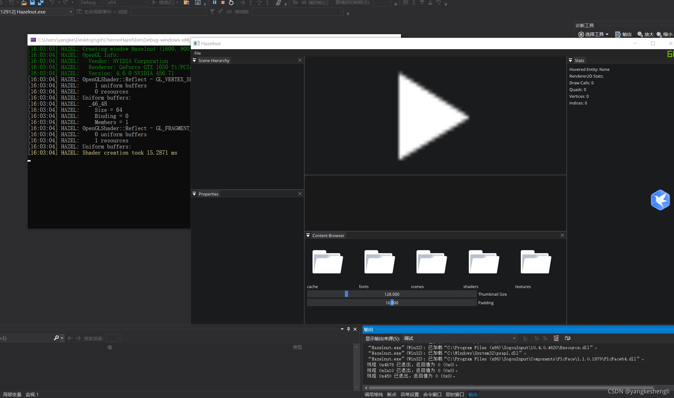This screenshot has width=674, height=398.
Task: Switch to the 即时窗口 tab
Action: 455,394
